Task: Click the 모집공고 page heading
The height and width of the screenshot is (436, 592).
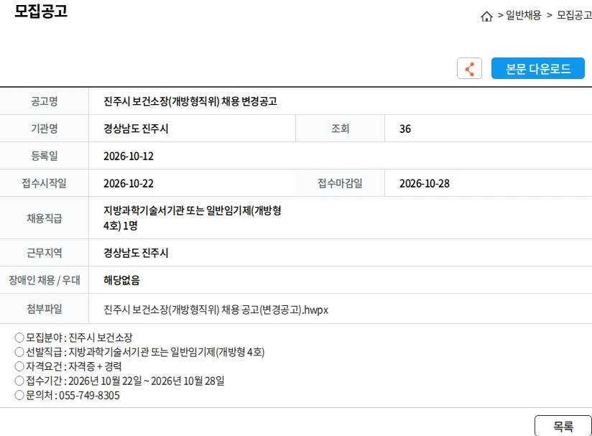Action: pos(41,11)
